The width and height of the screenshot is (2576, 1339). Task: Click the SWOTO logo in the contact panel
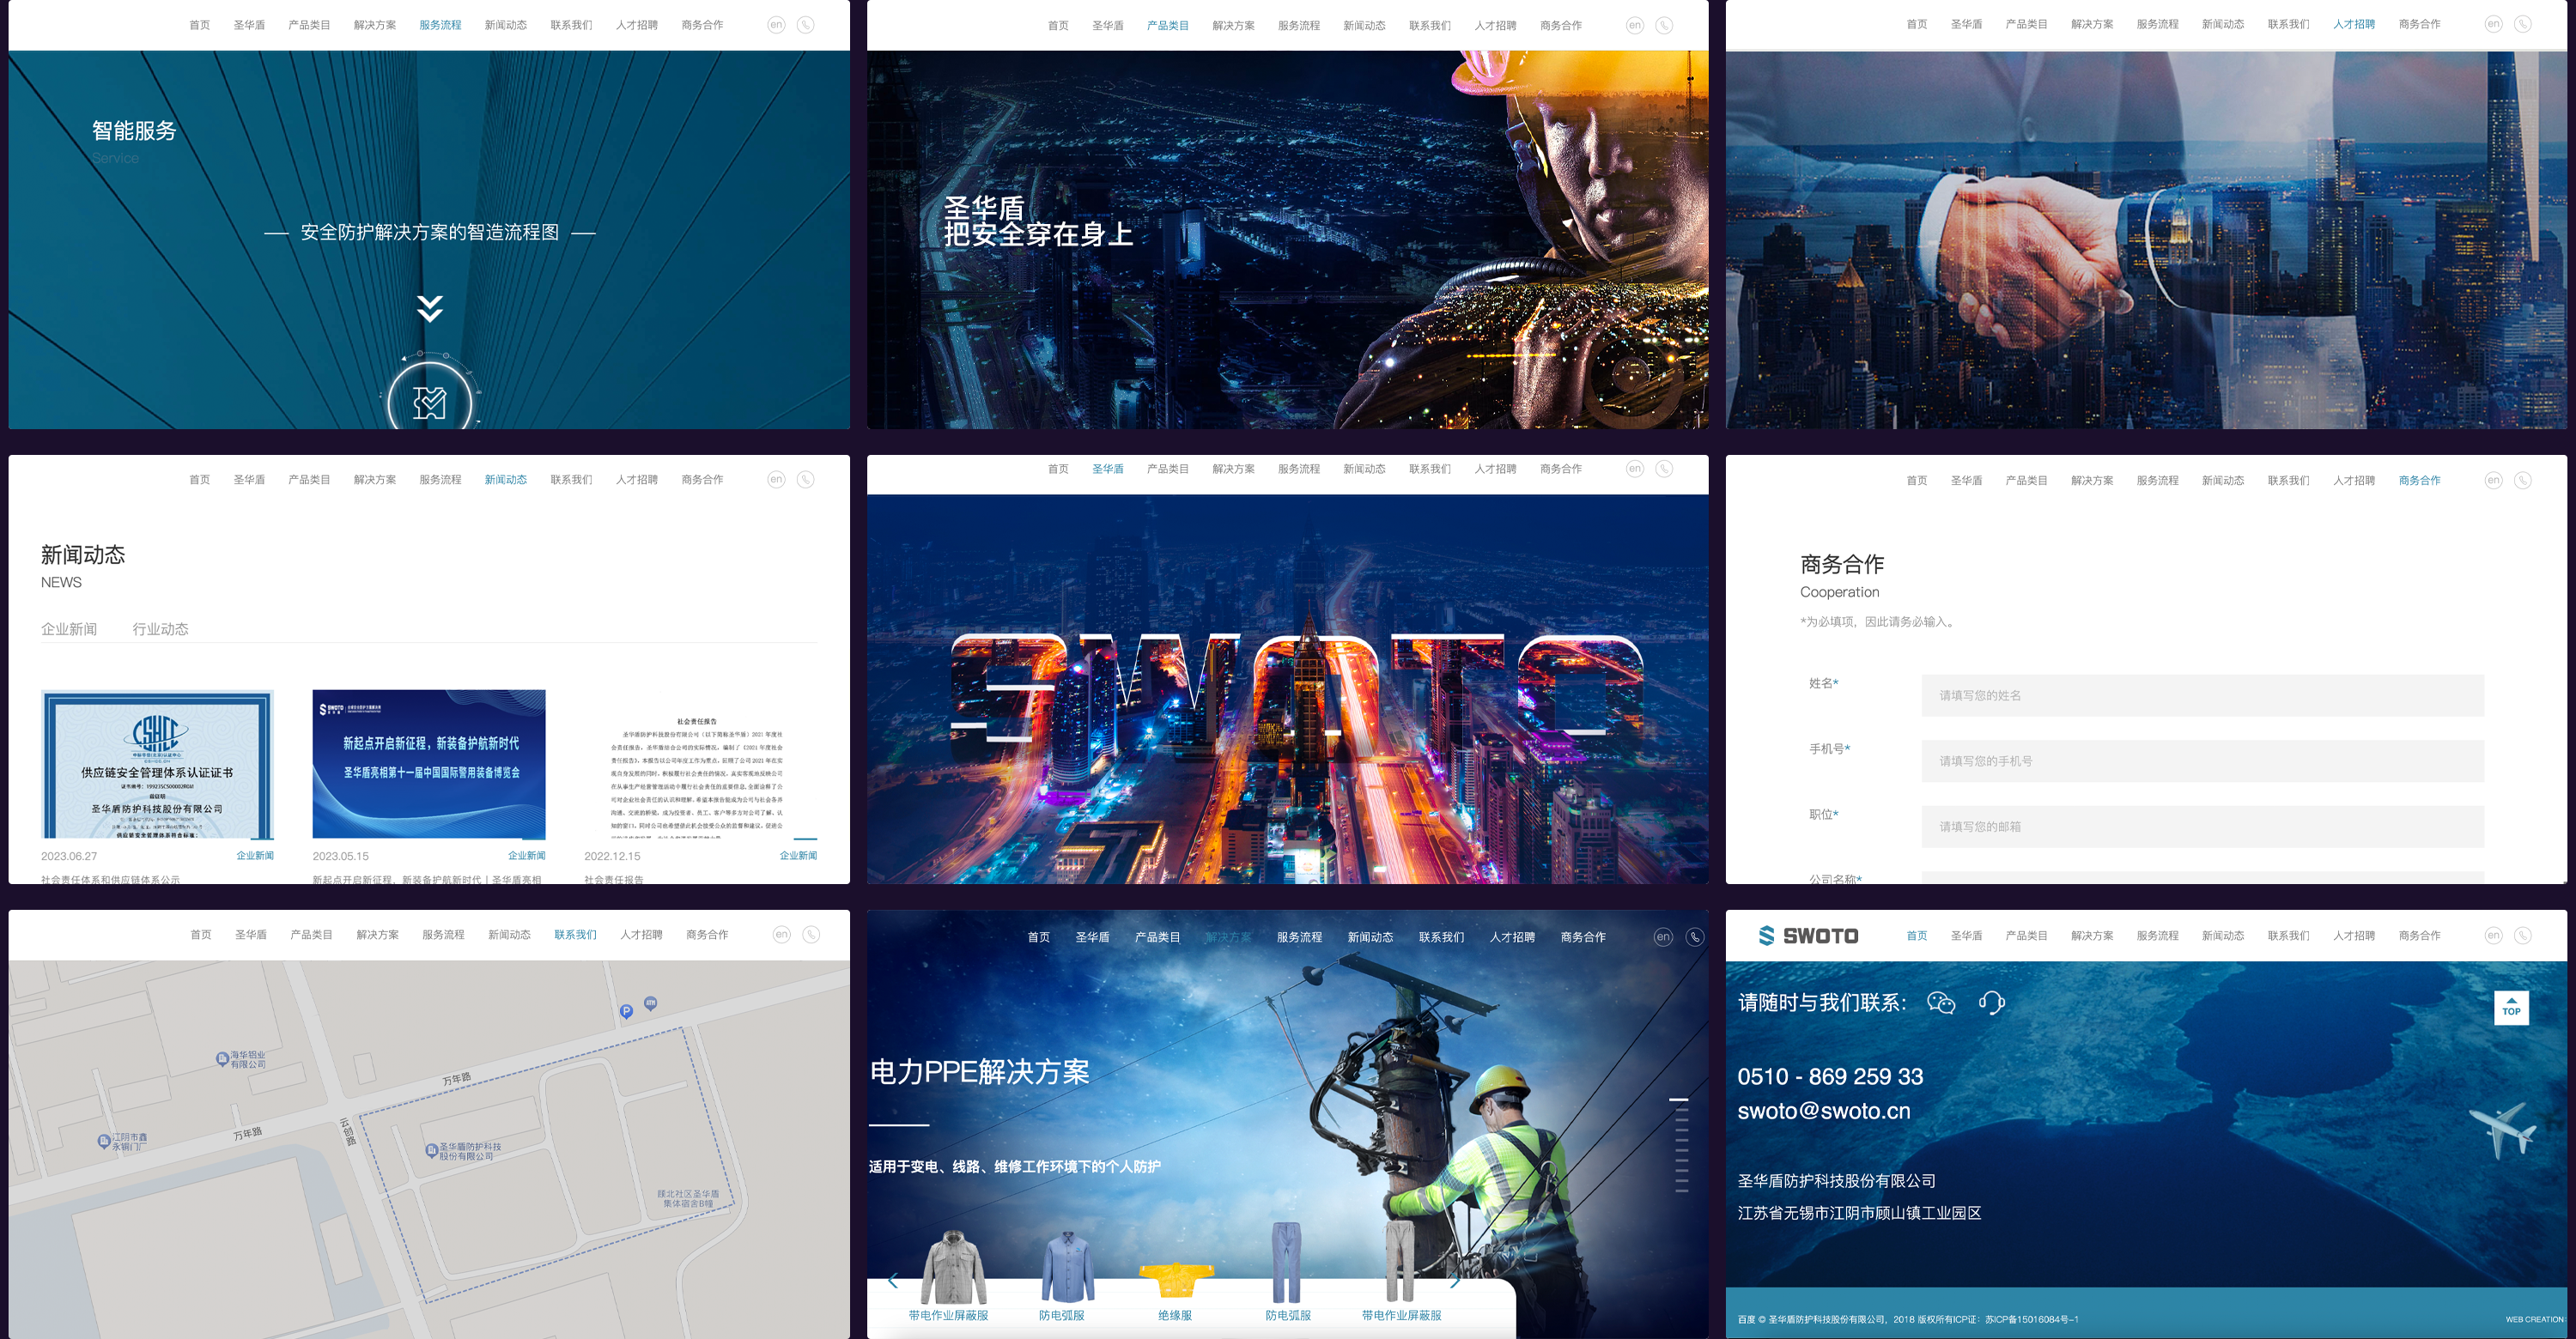click(1808, 936)
